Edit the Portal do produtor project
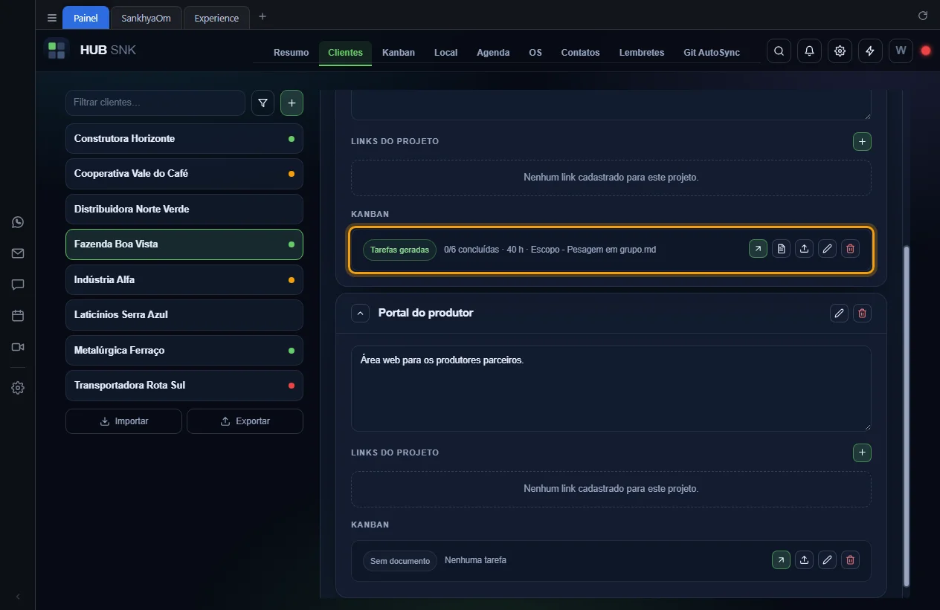Viewport: 940px width, 610px height. point(839,313)
